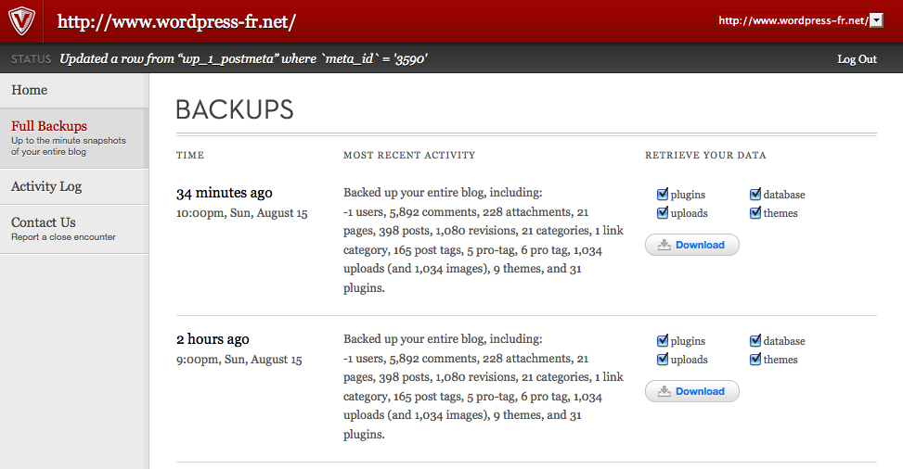Uncheck plugins for 34 minutes ago backup
The height and width of the screenshot is (469, 903).
(663, 195)
